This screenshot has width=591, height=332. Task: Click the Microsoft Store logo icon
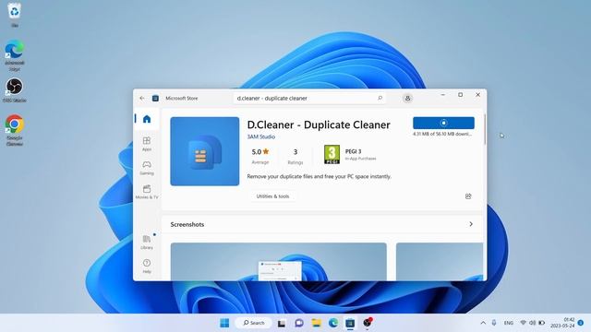pyautogui.click(x=155, y=99)
